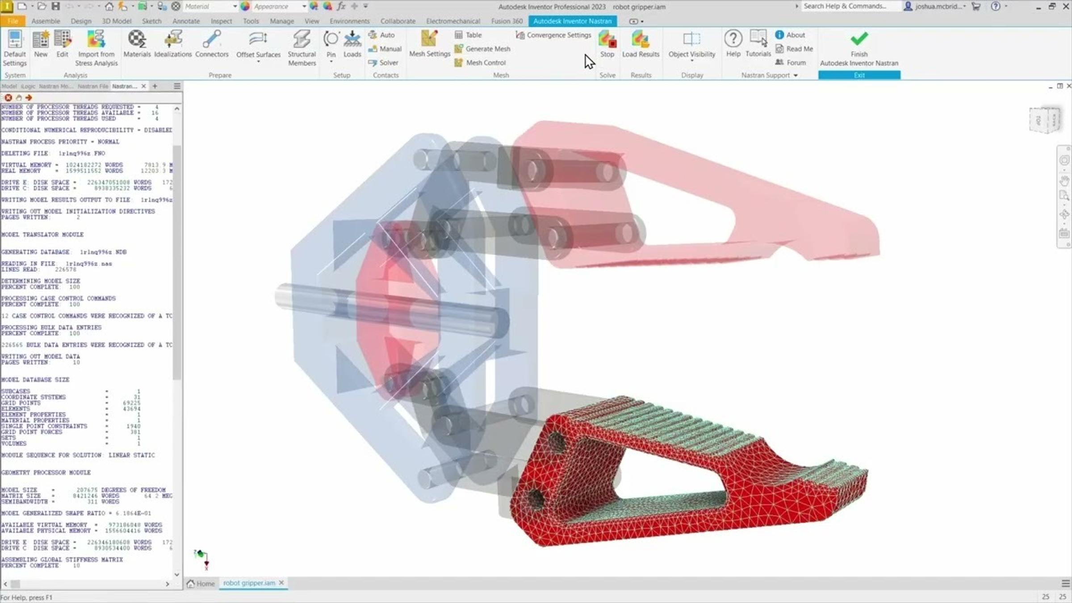Click the Full Navigation Wheel icon
Image resolution: width=1072 pixels, height=603 pixels.
(x=1064, y=160)
